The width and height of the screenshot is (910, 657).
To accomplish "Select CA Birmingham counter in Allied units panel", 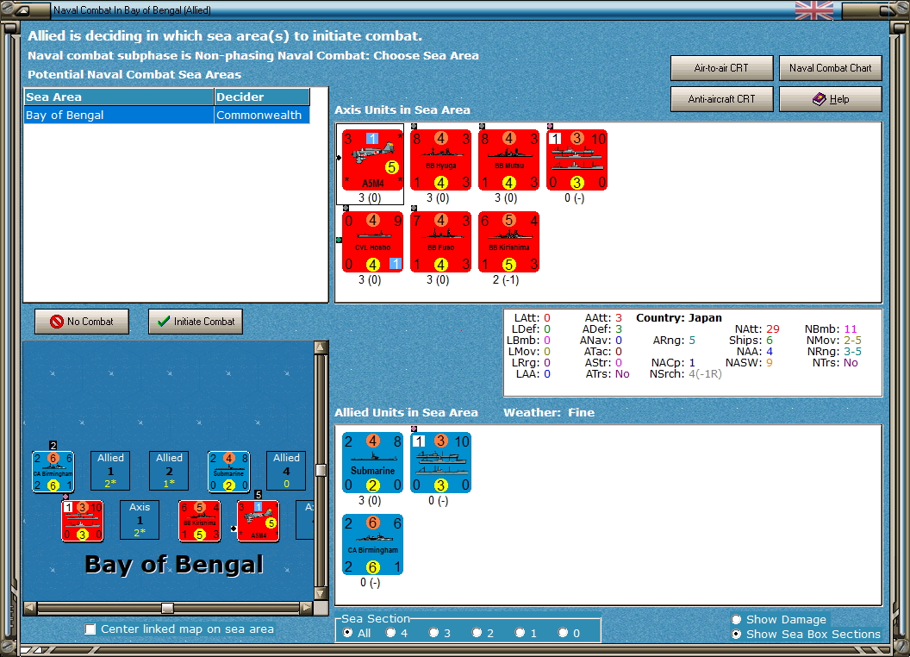I will click(372, 544).
